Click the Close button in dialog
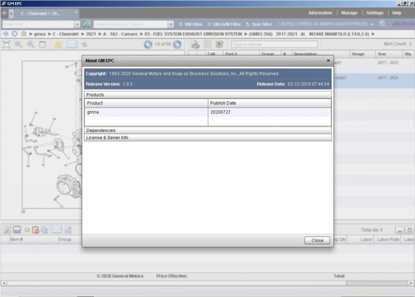This screenshot has height=297, width=415. pos(317,241)
